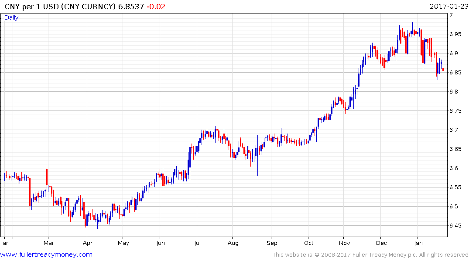
Task: Click the 6.45 price axis label
Action: tap(455, 225)
